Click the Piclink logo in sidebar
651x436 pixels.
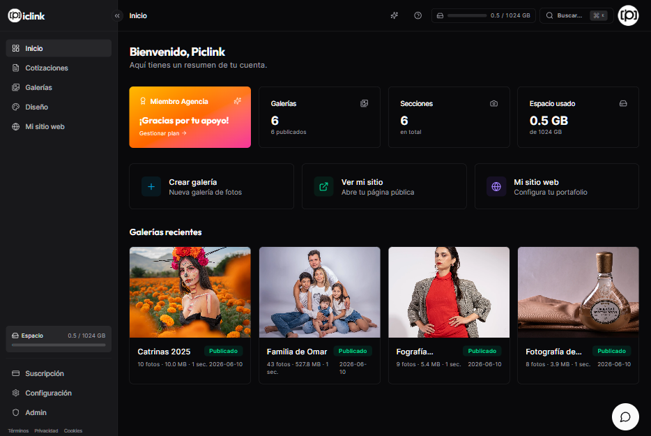26,16
